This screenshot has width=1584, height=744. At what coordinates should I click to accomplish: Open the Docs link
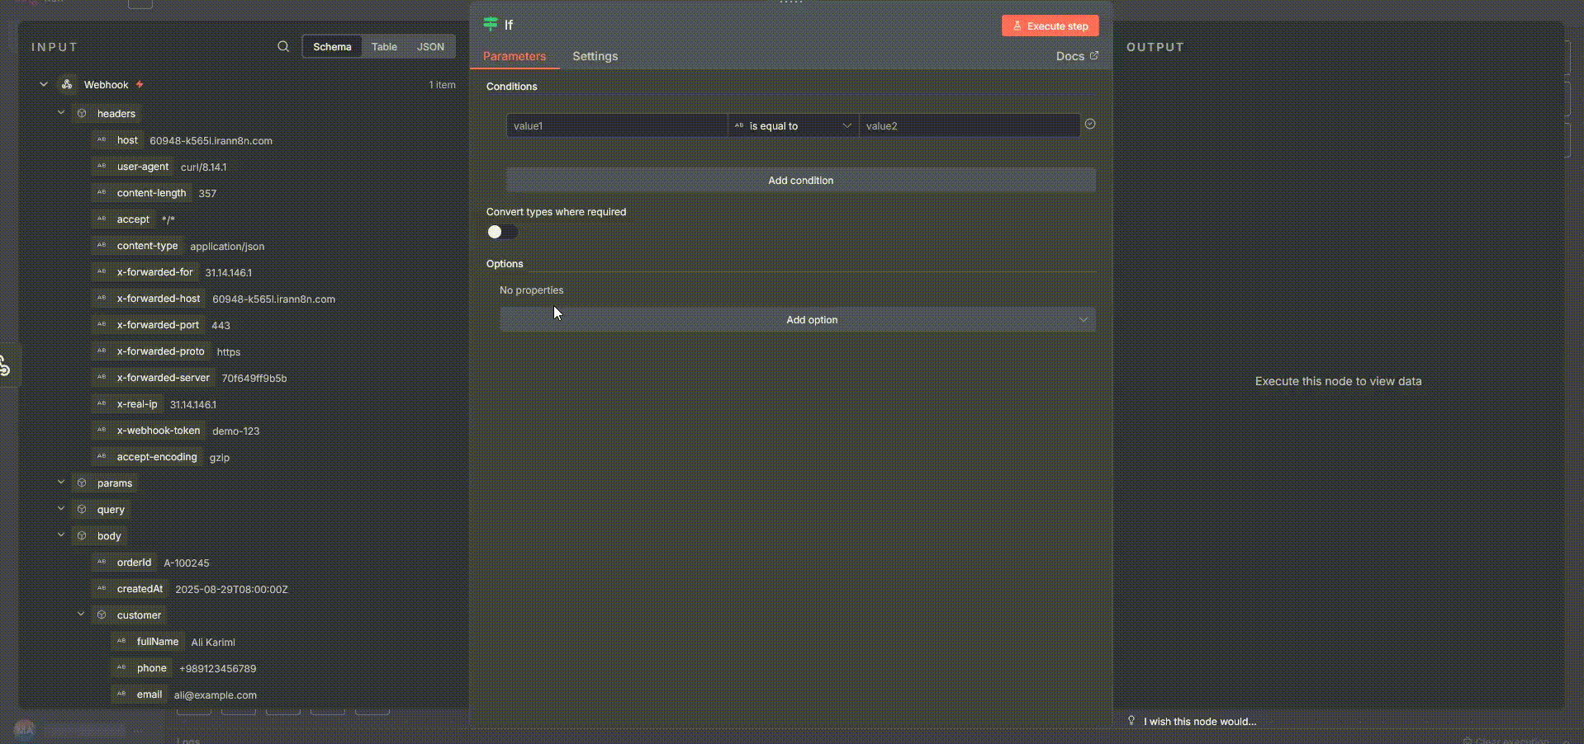(x=1076, y=56)
